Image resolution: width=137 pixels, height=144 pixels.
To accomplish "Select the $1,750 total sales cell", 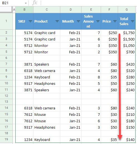I will (x=127, y=33).
